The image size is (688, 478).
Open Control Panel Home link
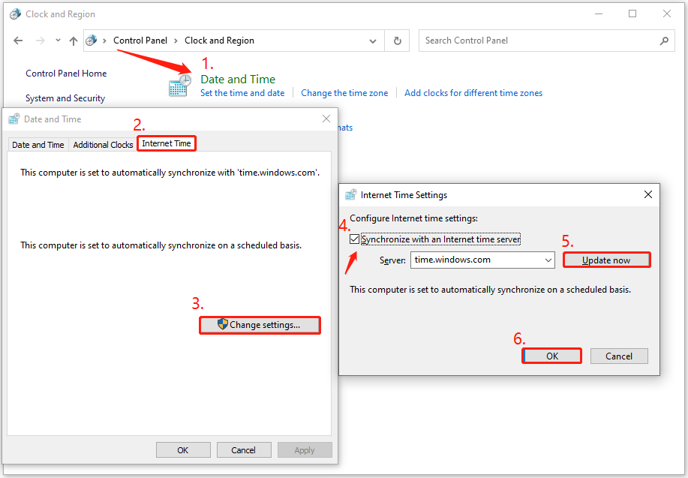[x=66, y=74]
